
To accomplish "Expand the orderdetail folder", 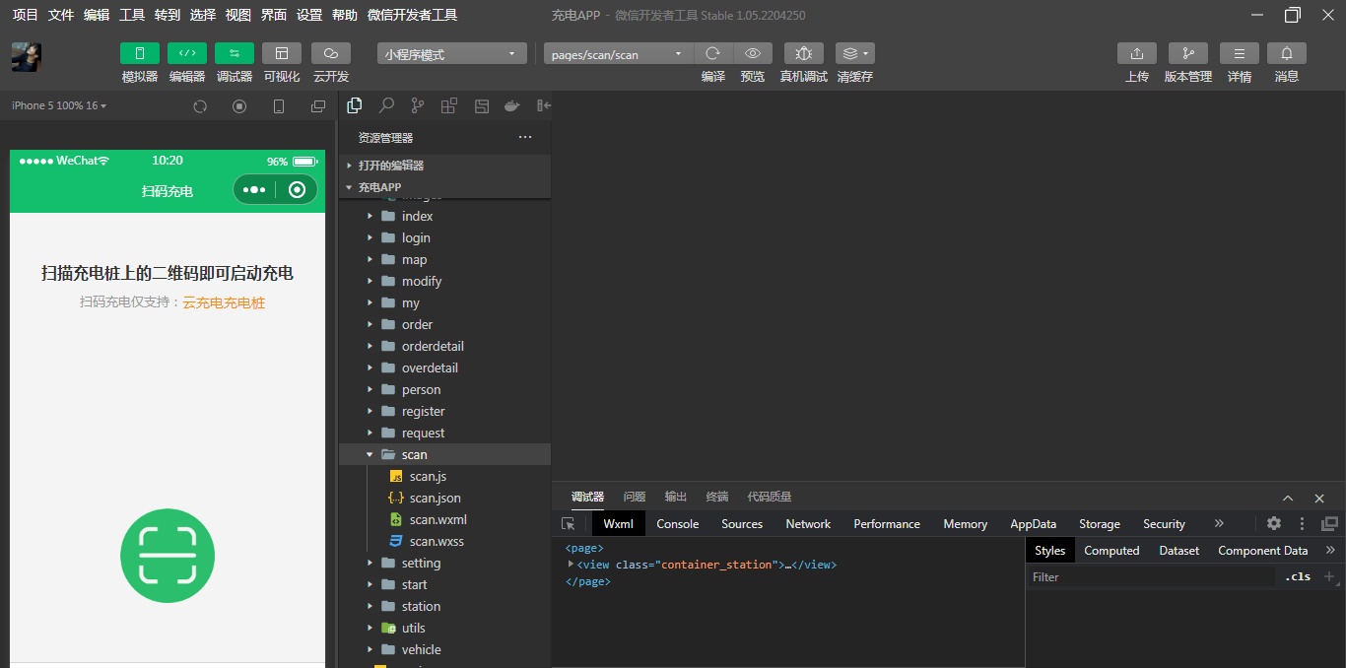I will [x=444, y=346].
